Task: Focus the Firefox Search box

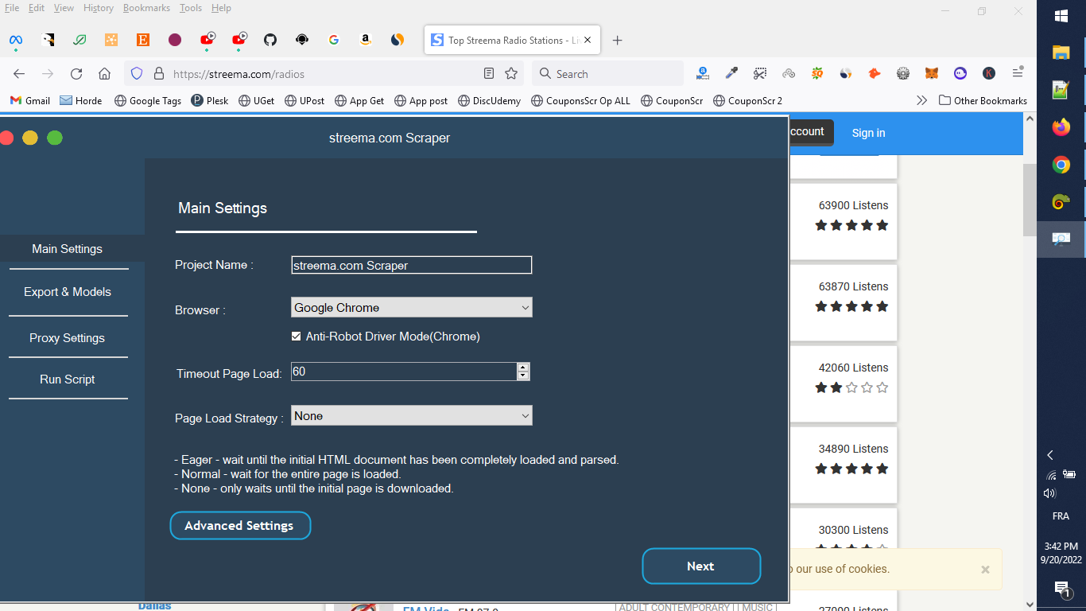Action: click(x=607, y=74)
